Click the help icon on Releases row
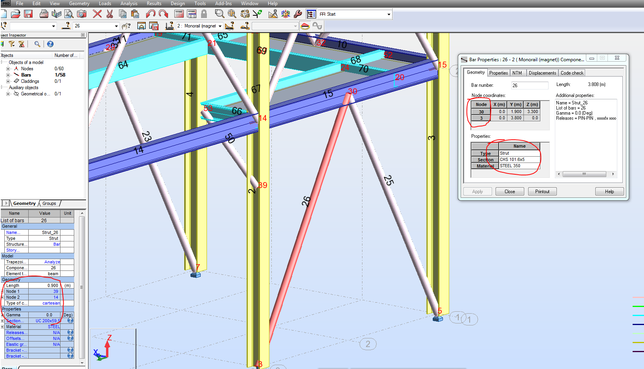 coord(70,332)
